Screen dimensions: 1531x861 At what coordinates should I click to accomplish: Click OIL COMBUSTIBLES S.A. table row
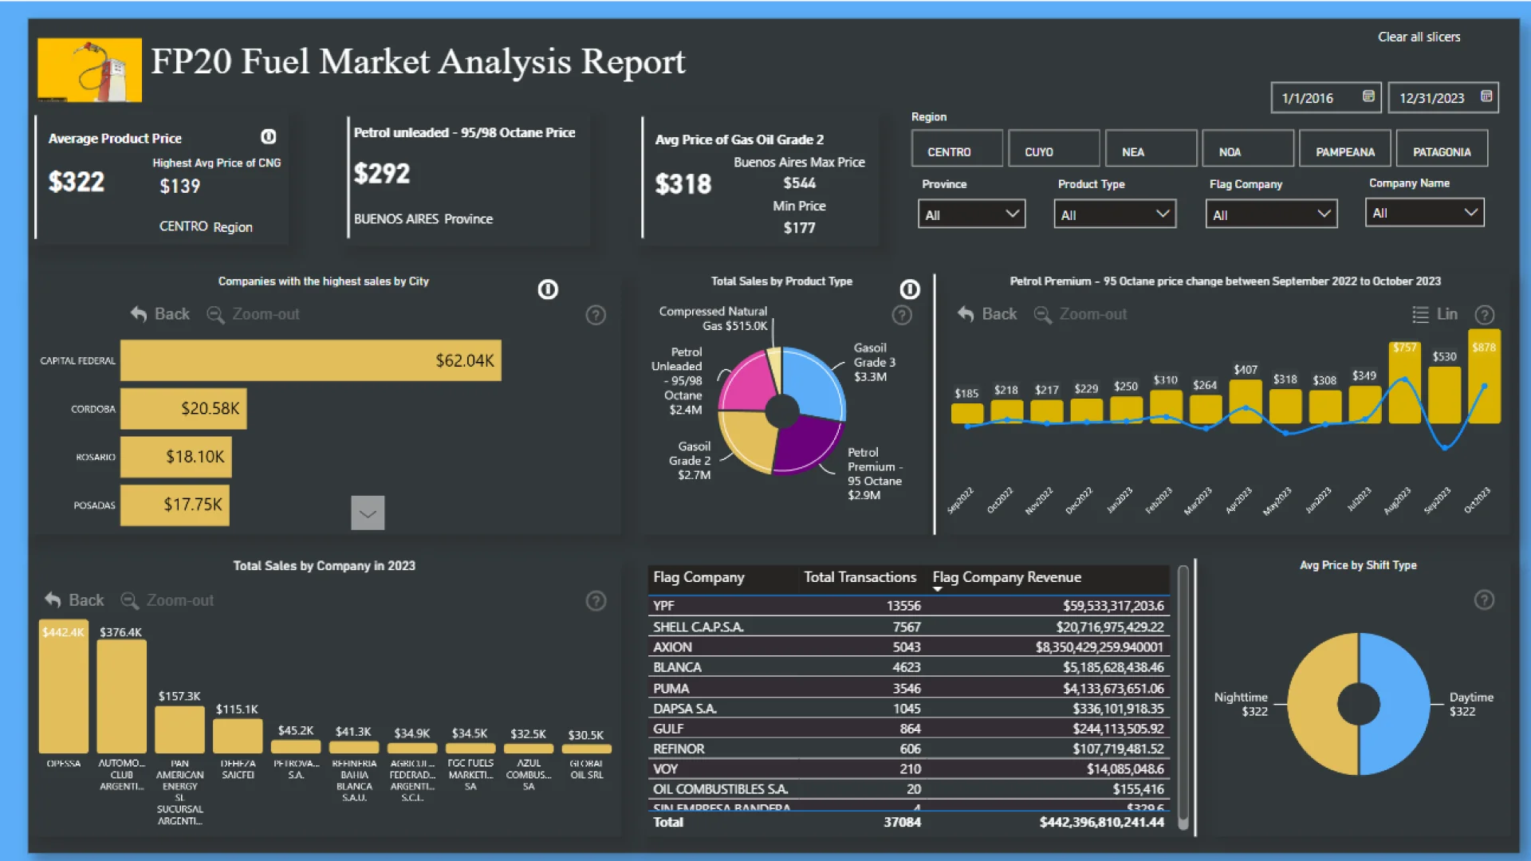click(x=908, y=789)
